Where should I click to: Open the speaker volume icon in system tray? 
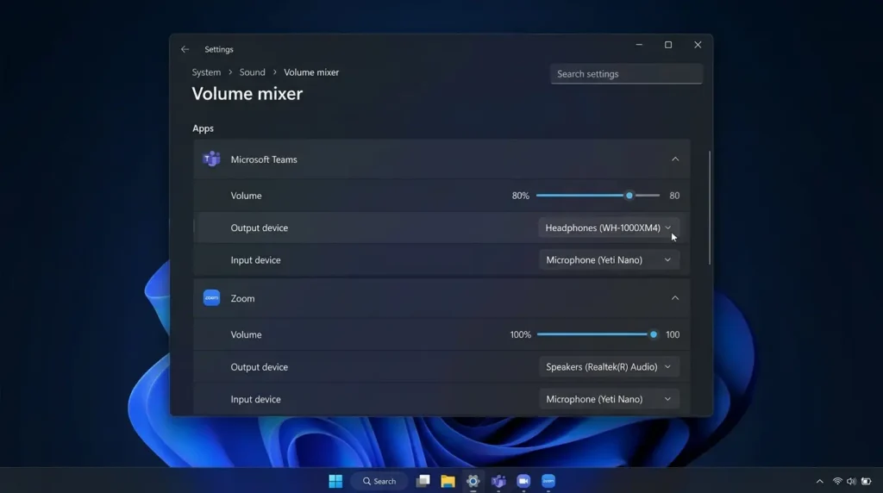[x=851, y=481]
